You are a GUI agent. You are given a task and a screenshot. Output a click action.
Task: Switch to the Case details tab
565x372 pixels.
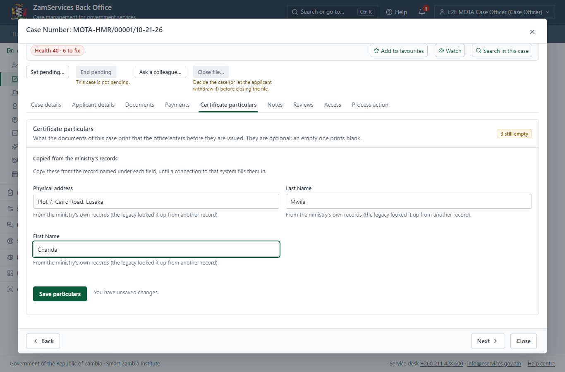point(46,105)
